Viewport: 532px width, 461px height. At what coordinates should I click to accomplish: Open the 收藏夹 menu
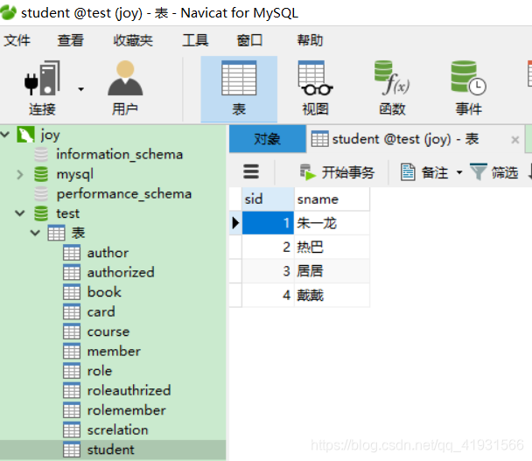pyautogui.click(x=133, y=40)
